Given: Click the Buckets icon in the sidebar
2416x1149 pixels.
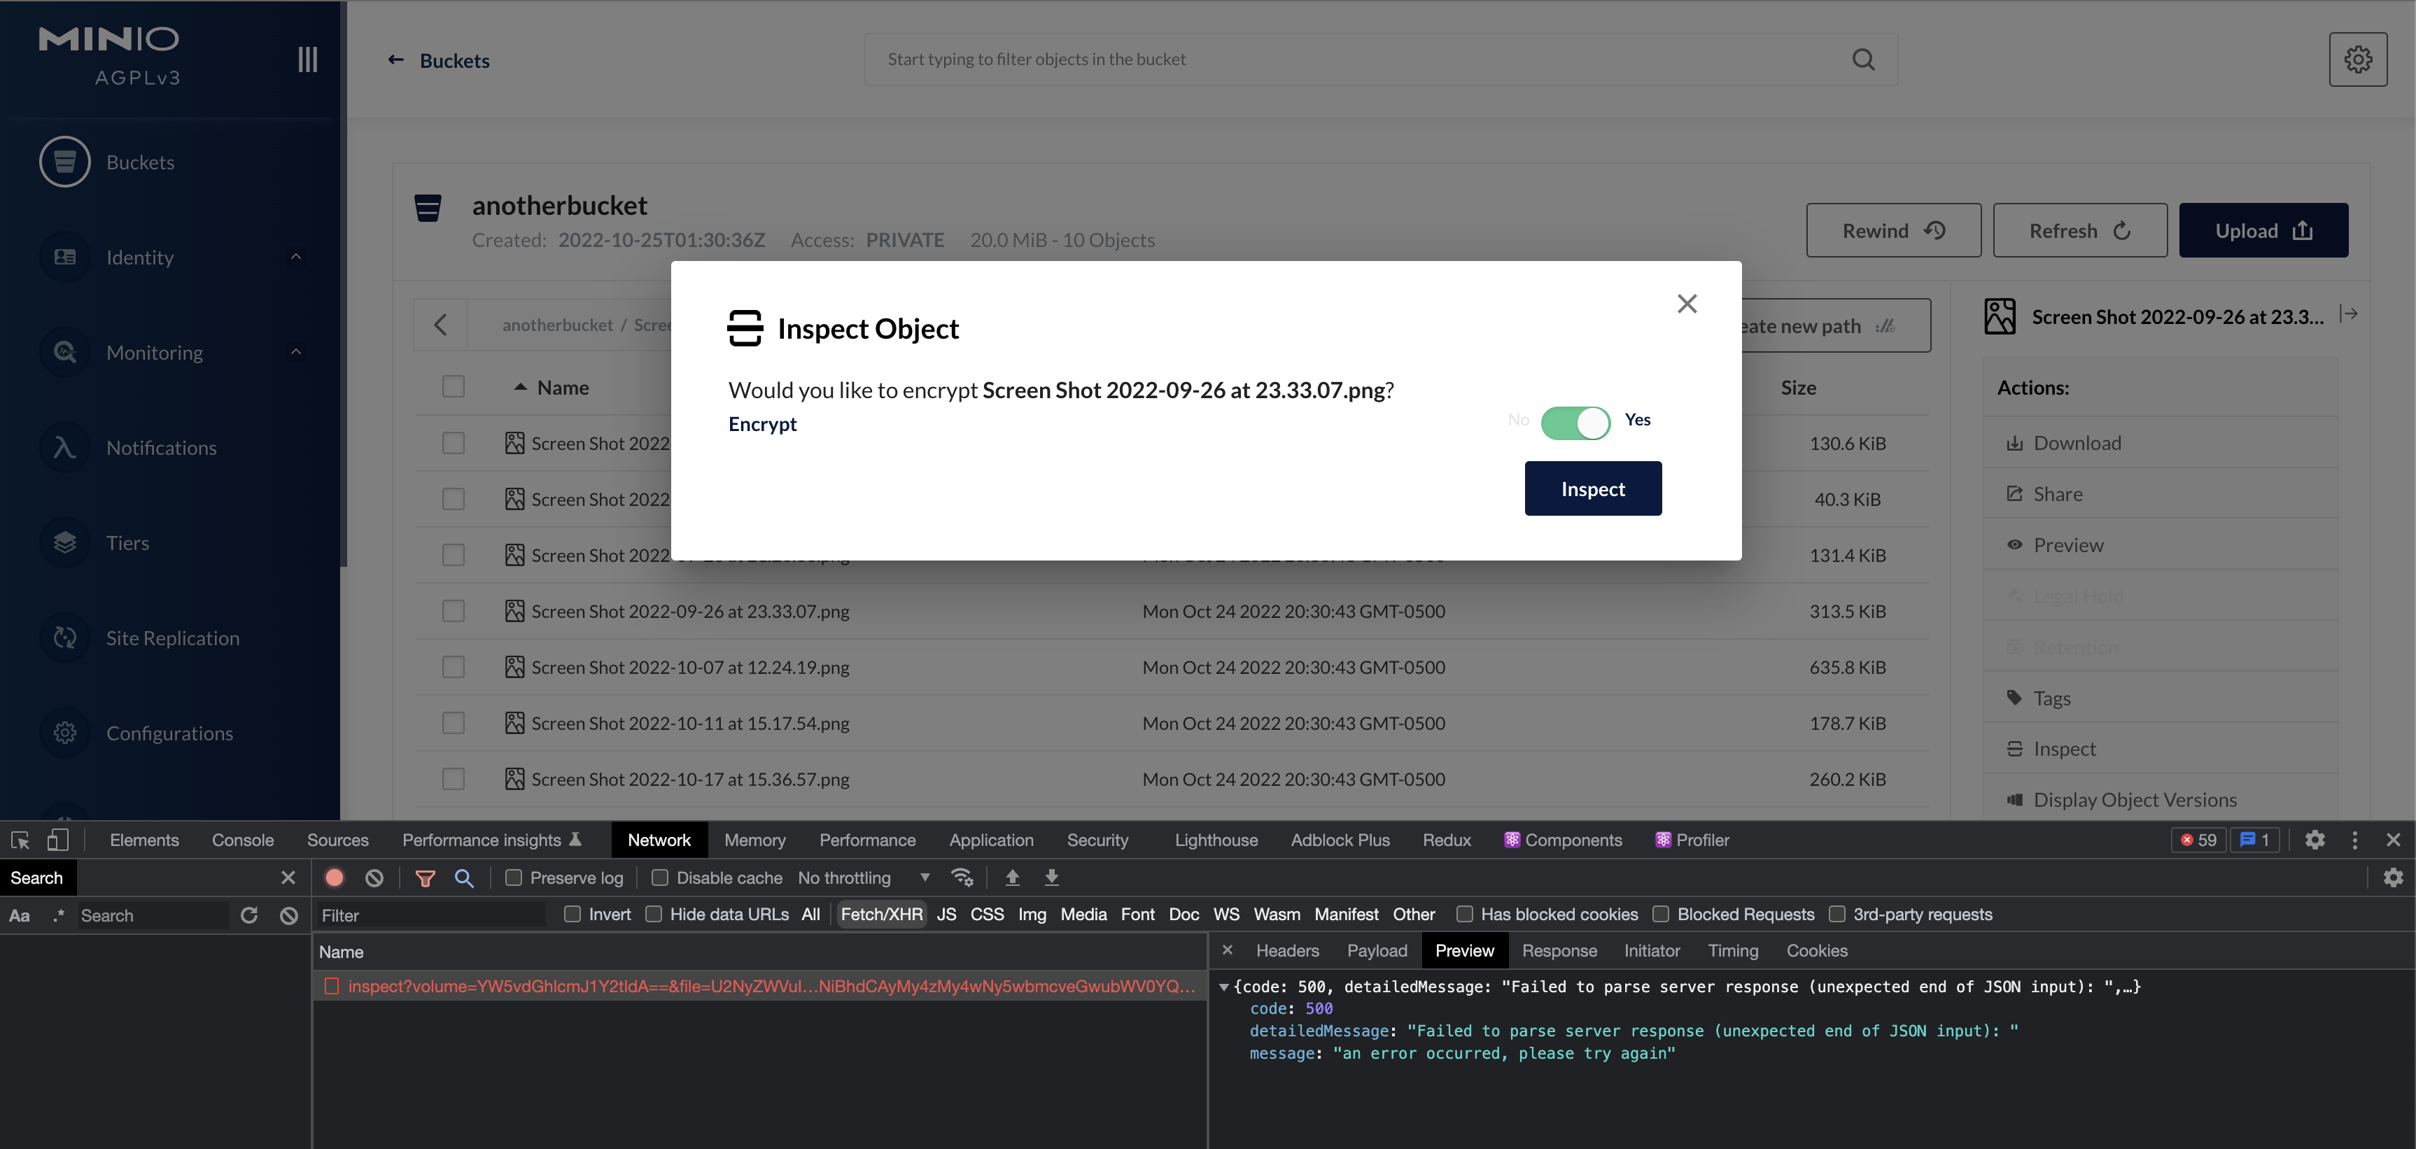Looking at the screenshot, I should click(64, 162).
